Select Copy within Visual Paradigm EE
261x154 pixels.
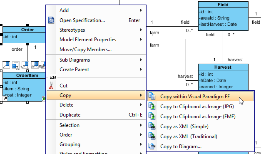tap(200, 97)
